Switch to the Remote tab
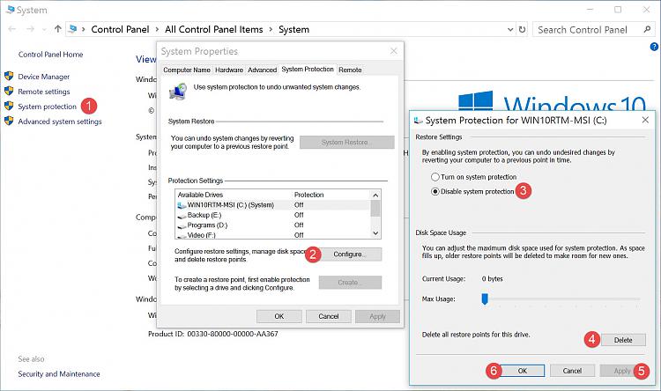Image resolution: width=661 pixels, height=391 pixels. click(x=350, y=70)
